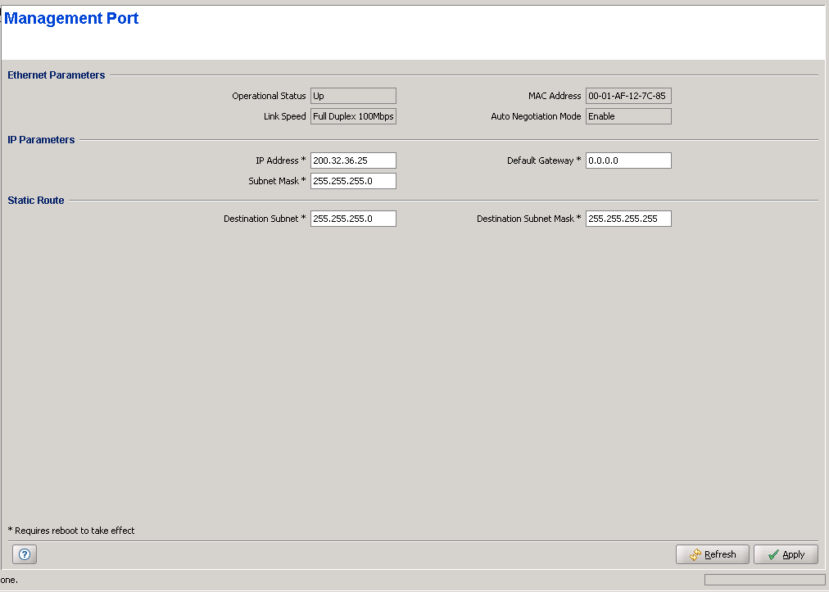Click the Default Gateway label text
The height and width of the screenshot is (592, 829).
coord(541,160)
